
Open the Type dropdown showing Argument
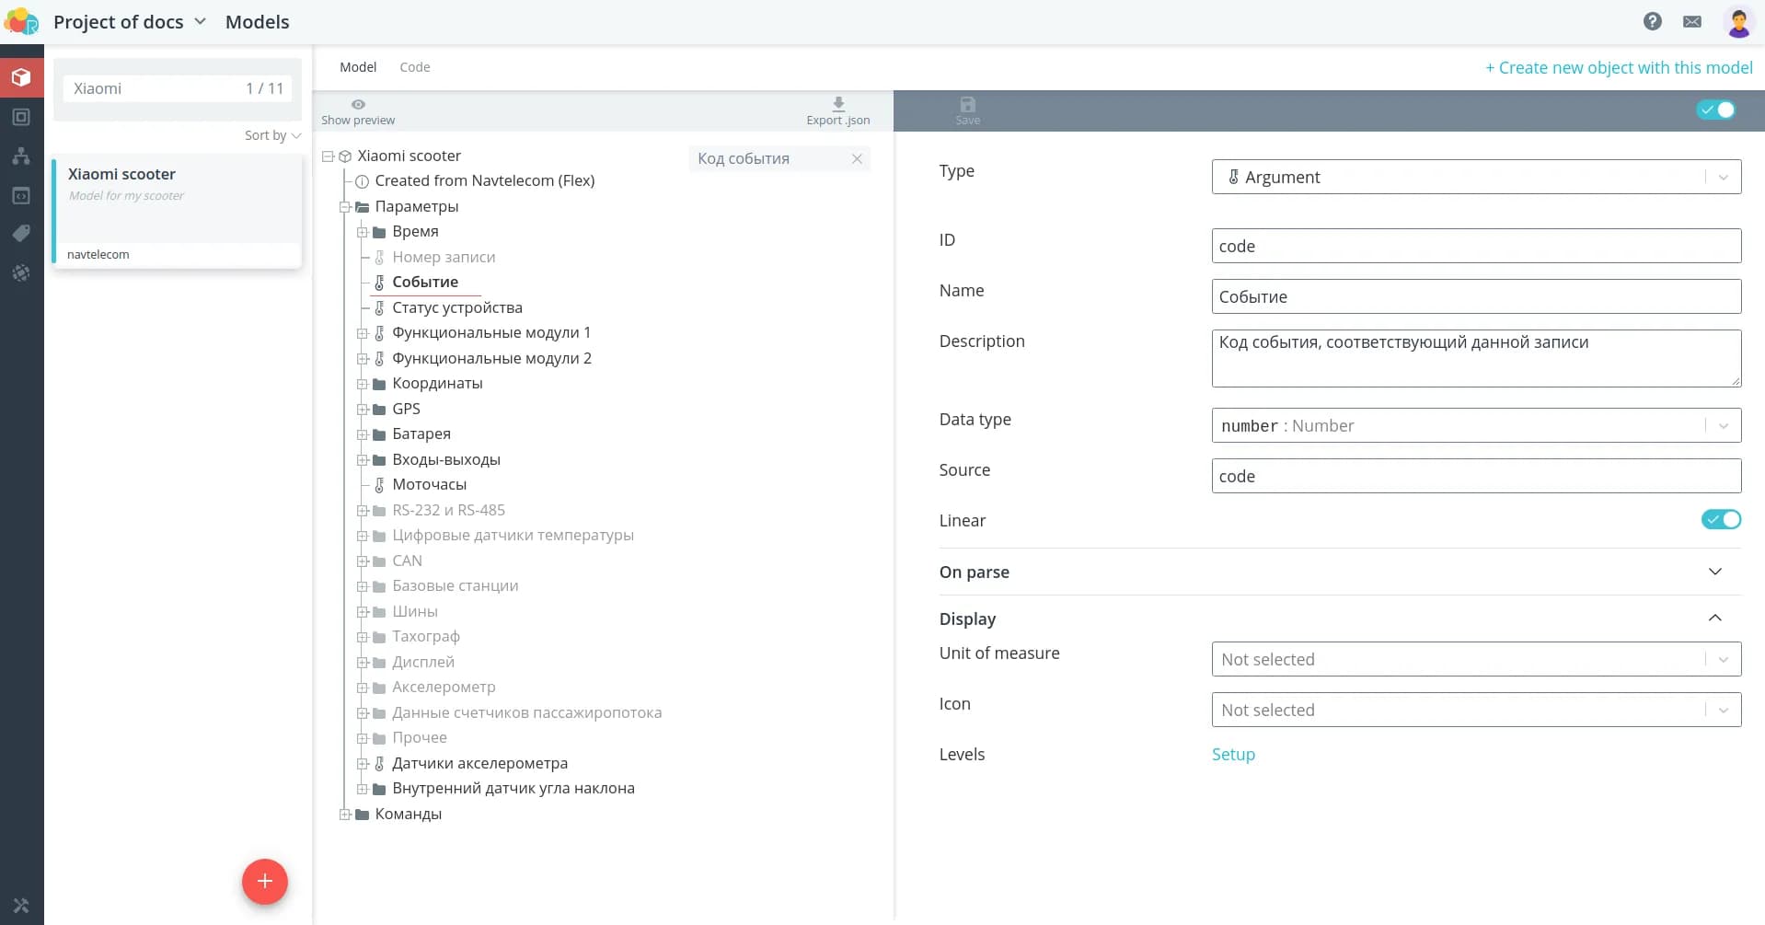tap(1475, 177)
